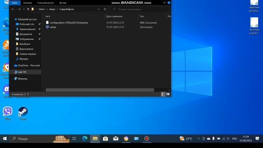Open Відеозаписи in the sidebar
Image resolution: width=263 pixels, height=148 pixels.
pos(26,49)
